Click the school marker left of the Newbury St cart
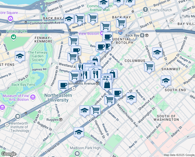 pyautogui.click(x=69, y=20)
